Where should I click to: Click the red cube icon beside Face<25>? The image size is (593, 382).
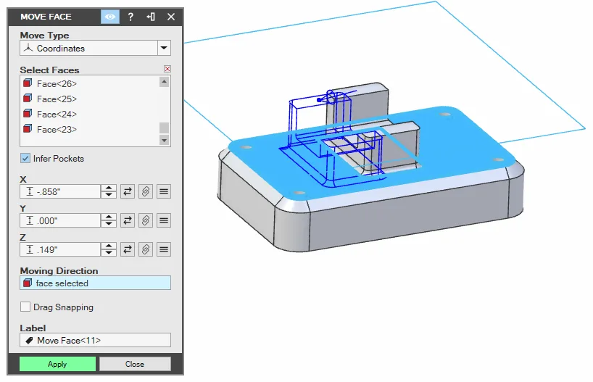pyautogui.click(x=28, y=99)
